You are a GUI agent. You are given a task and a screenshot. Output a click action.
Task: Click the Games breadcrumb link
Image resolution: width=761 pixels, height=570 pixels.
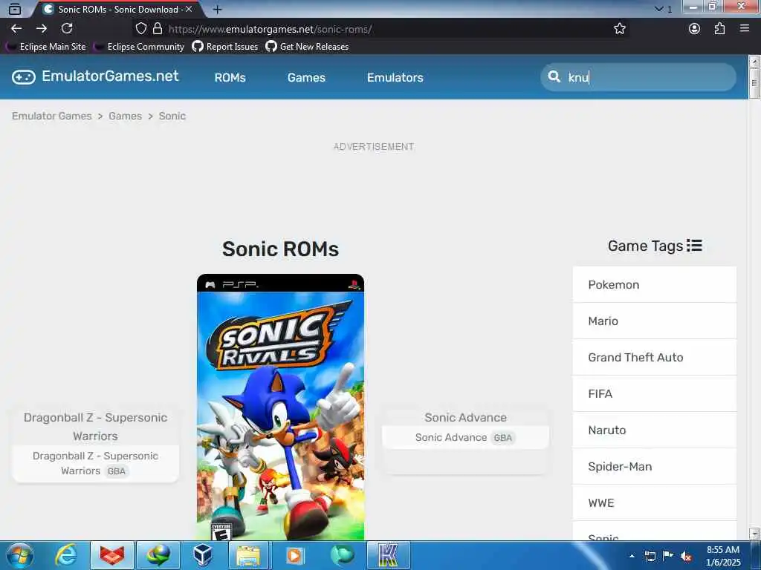pyautogui.click(x=125, y=116)
